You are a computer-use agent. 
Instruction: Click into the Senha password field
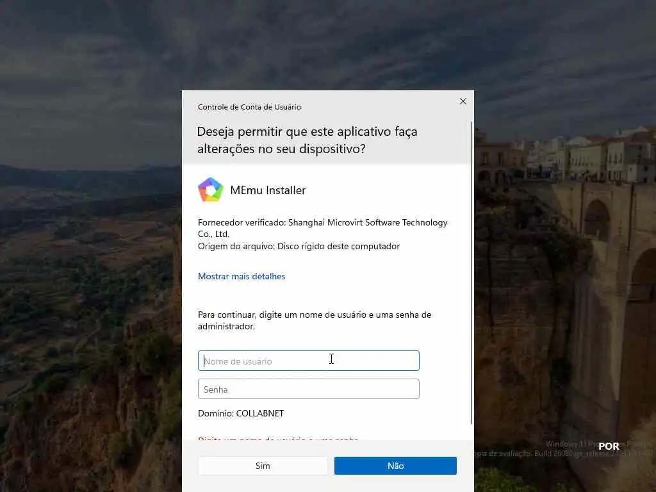click(x=308, y=389)
